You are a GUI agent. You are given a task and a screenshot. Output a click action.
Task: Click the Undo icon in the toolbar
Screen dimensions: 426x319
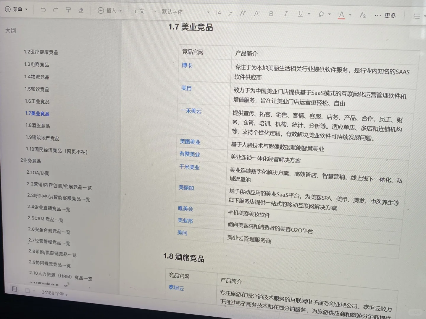pos(43,10)
